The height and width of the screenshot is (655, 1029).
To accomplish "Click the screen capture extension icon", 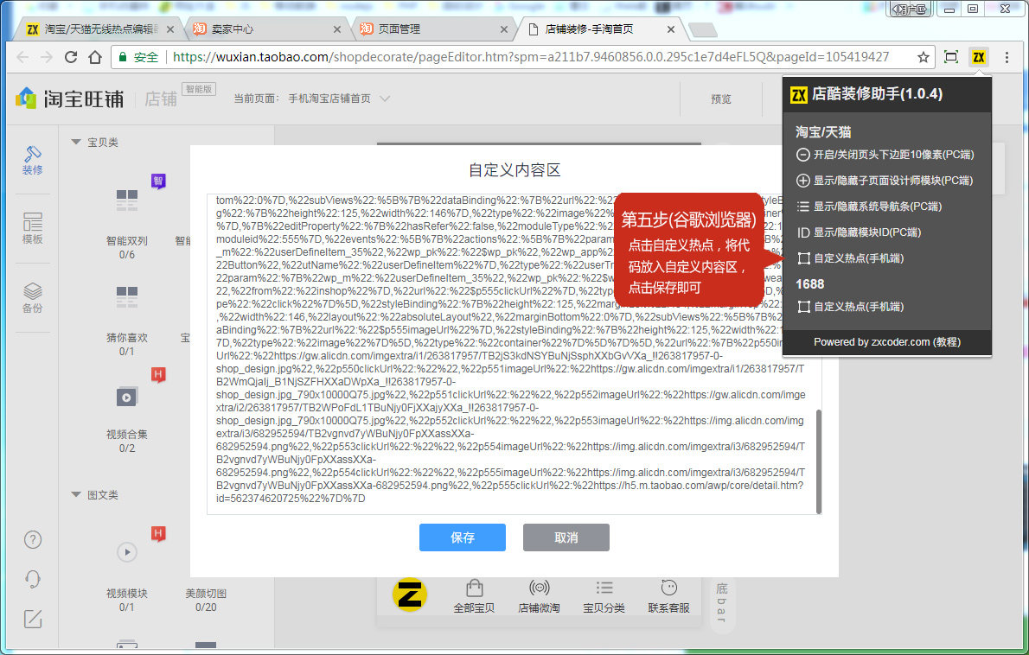I will [x=951, y=57].
